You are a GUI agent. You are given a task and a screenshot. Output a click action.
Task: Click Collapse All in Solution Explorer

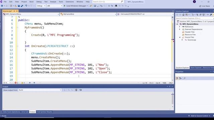coord(200,15)
